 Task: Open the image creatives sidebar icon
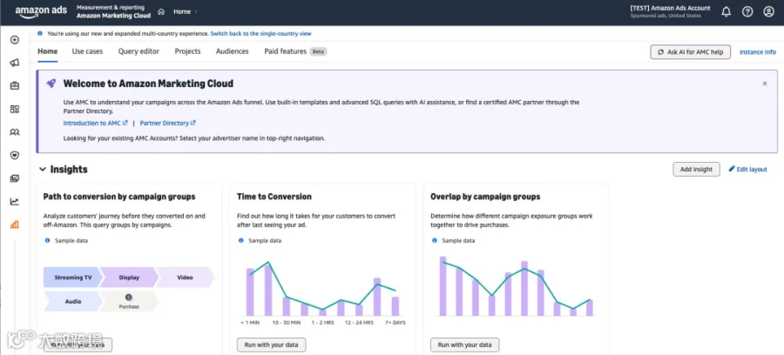(15, 178)
